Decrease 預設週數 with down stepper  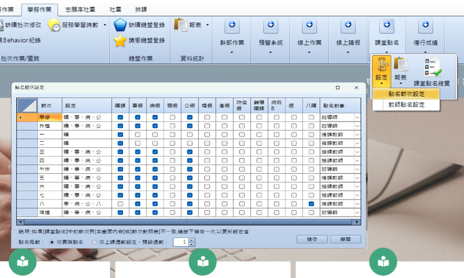192,244
